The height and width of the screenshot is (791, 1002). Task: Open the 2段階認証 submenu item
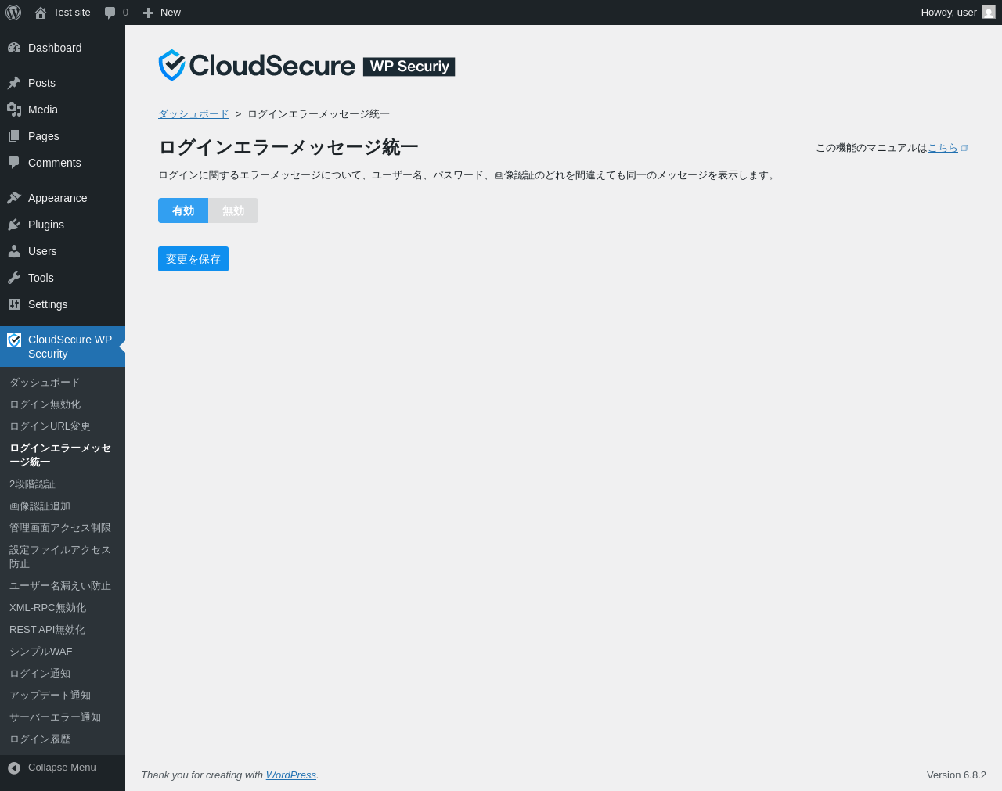32,484
